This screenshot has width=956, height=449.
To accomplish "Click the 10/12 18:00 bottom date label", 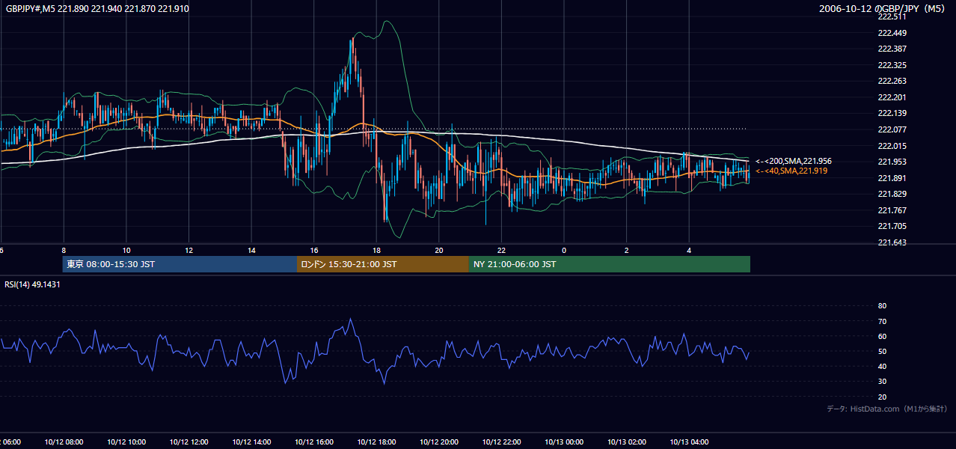I will pyautogui.click(x=376, y=442).
